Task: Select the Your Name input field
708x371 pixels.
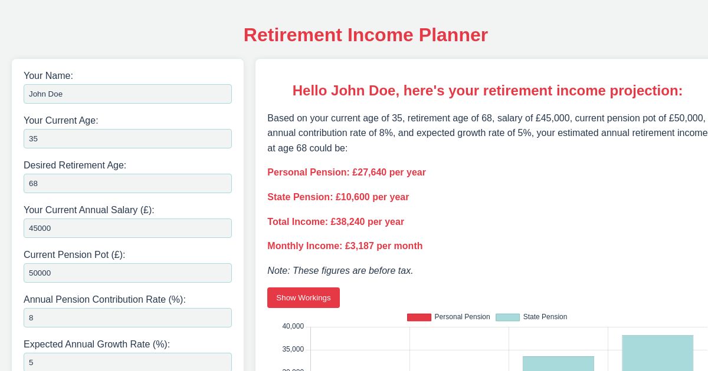Action: tap(127, 94)
